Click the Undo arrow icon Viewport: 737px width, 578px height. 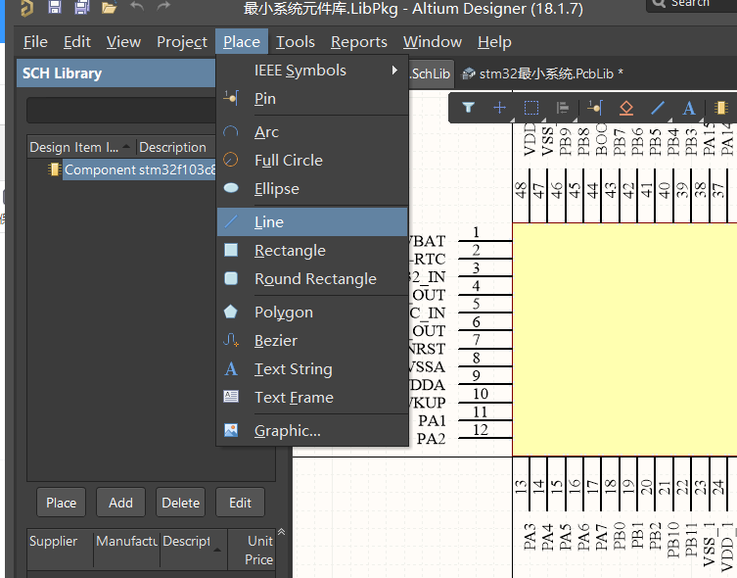(137, 7)
